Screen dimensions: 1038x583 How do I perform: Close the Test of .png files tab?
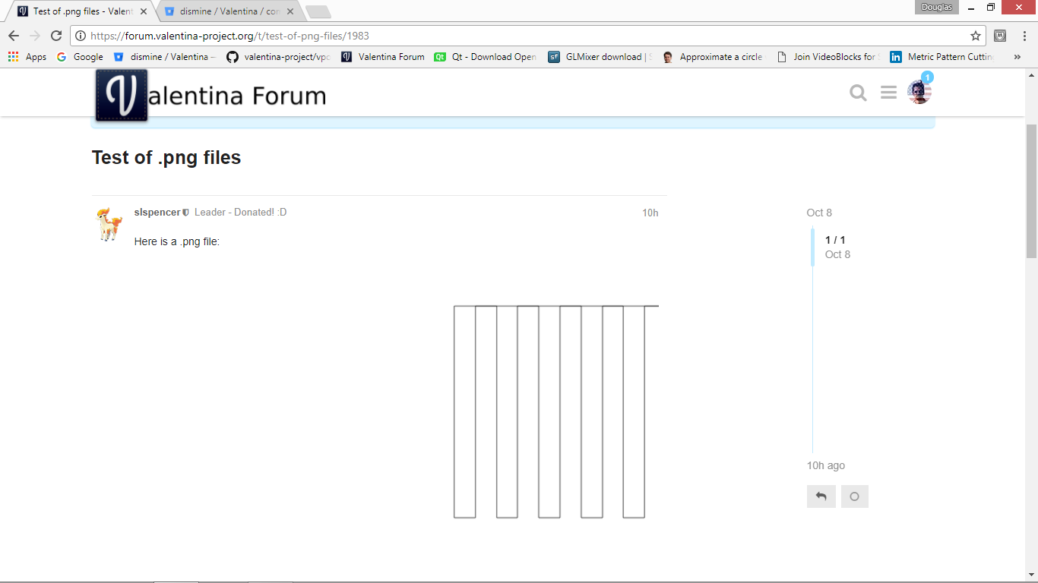144,11
